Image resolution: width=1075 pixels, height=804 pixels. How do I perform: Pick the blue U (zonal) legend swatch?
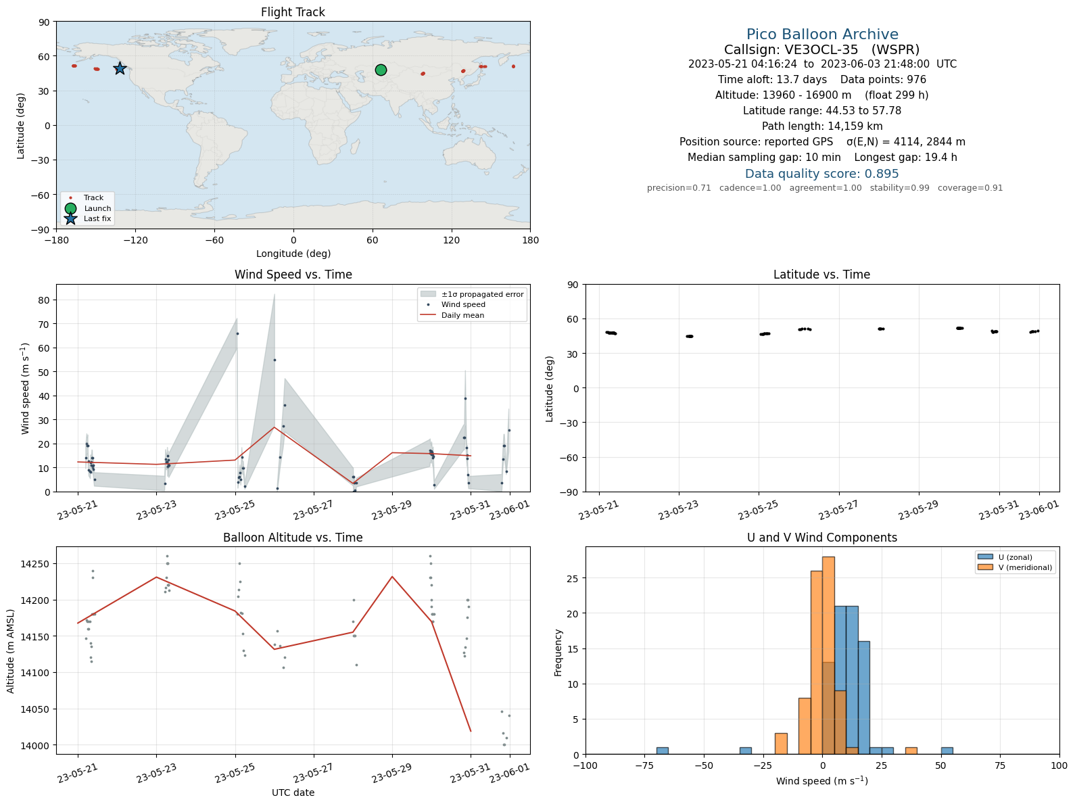tap(984, 557)
